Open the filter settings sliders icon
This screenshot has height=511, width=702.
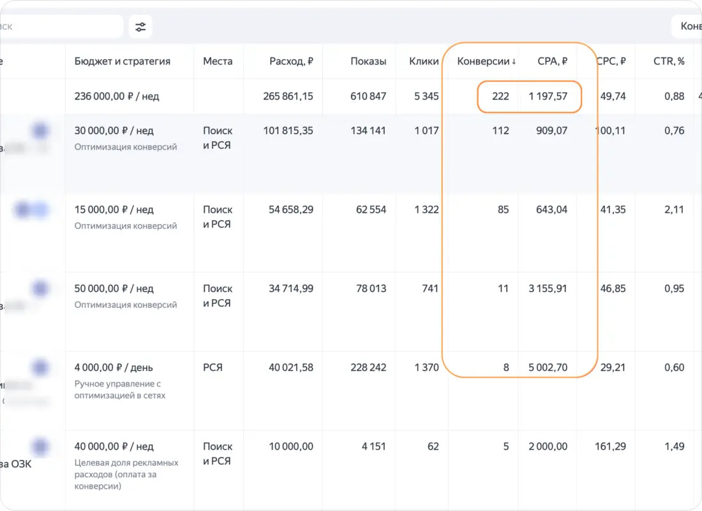[x=140, y=27]
